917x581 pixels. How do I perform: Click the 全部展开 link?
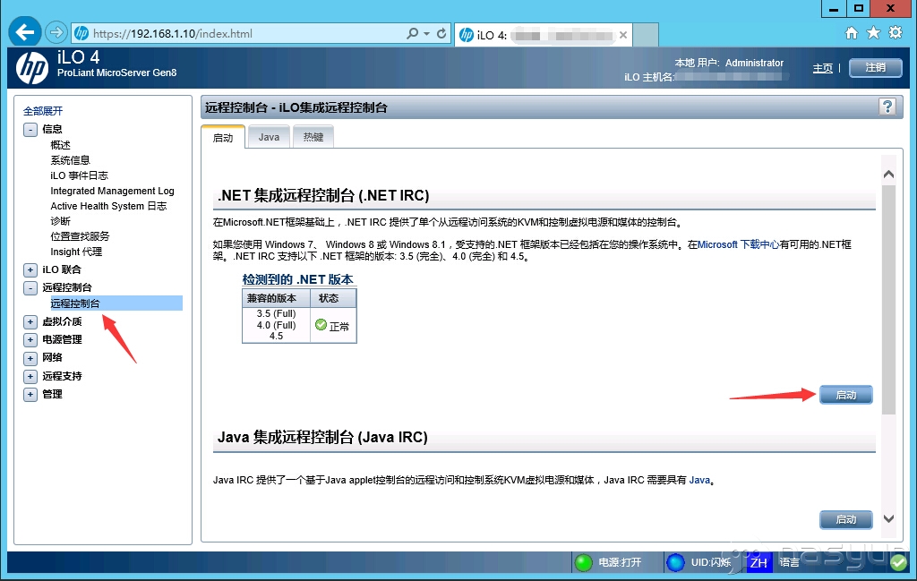coord(43,111)
